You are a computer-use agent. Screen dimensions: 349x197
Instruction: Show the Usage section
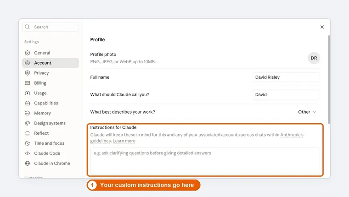coord(51,93)
